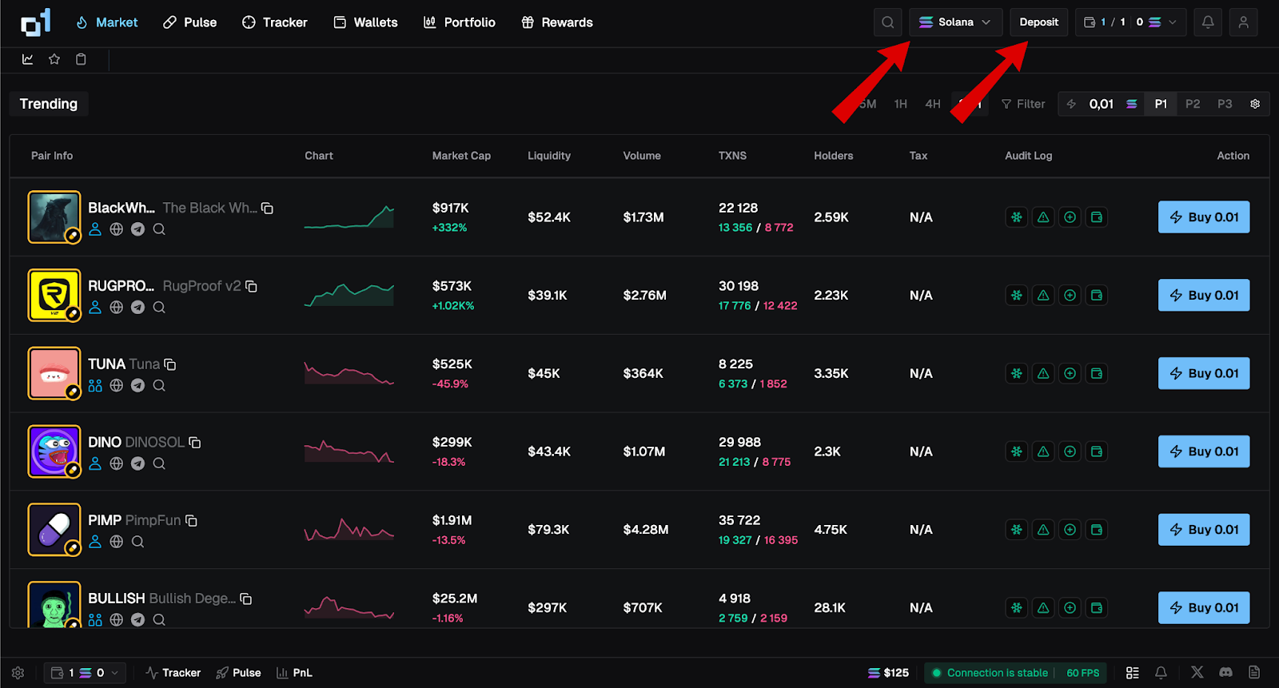The image size is (1279, 688).
Task: Buy 0.01 of TUNA
Action: (1204, 373)
